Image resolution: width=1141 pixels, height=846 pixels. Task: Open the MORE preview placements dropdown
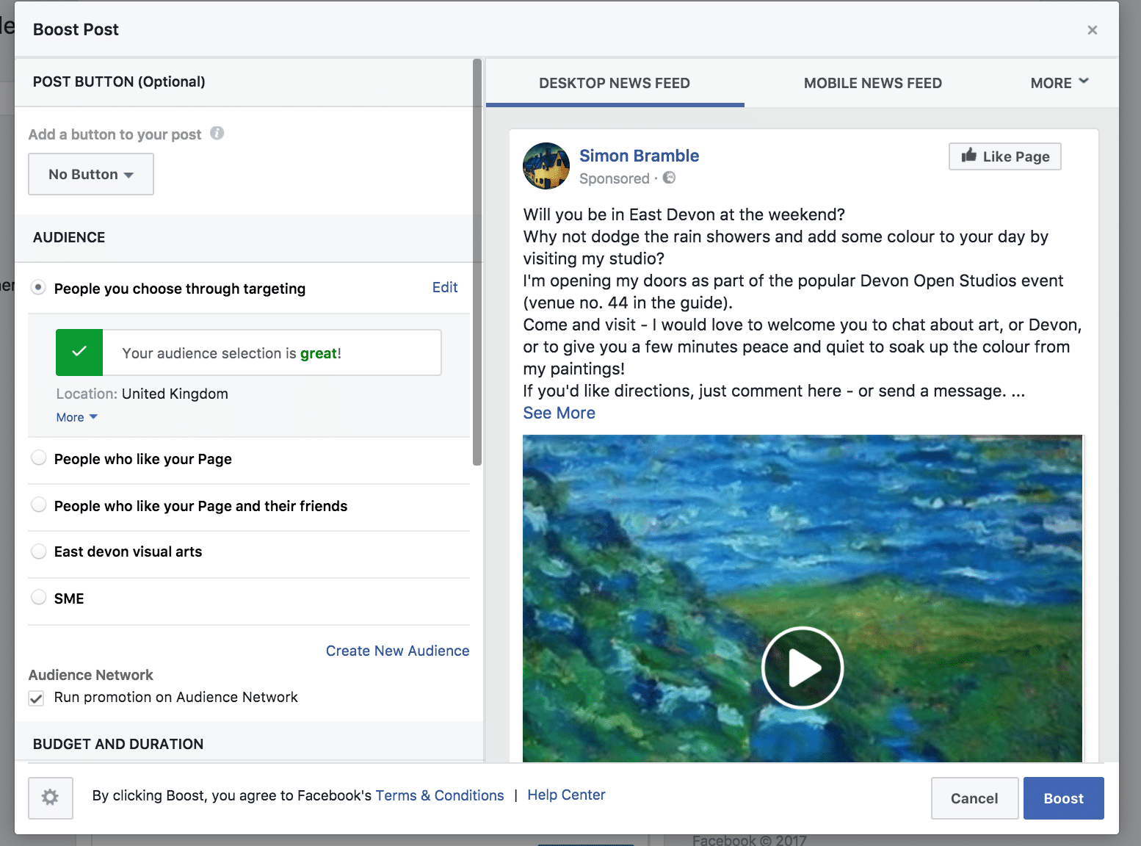pyautogui.click(x=1059, y=83)
